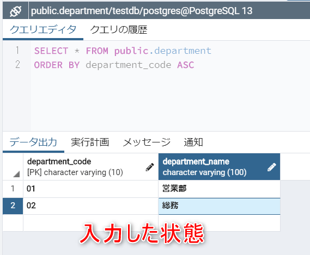This screenshot has width=310, height=255.
Task: Click the connection title public.department/testdb/postgres@PostgreSQL 13
Action: pos(142,11)
